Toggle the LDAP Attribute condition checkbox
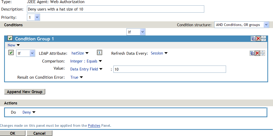 click(x=11, y=53)
